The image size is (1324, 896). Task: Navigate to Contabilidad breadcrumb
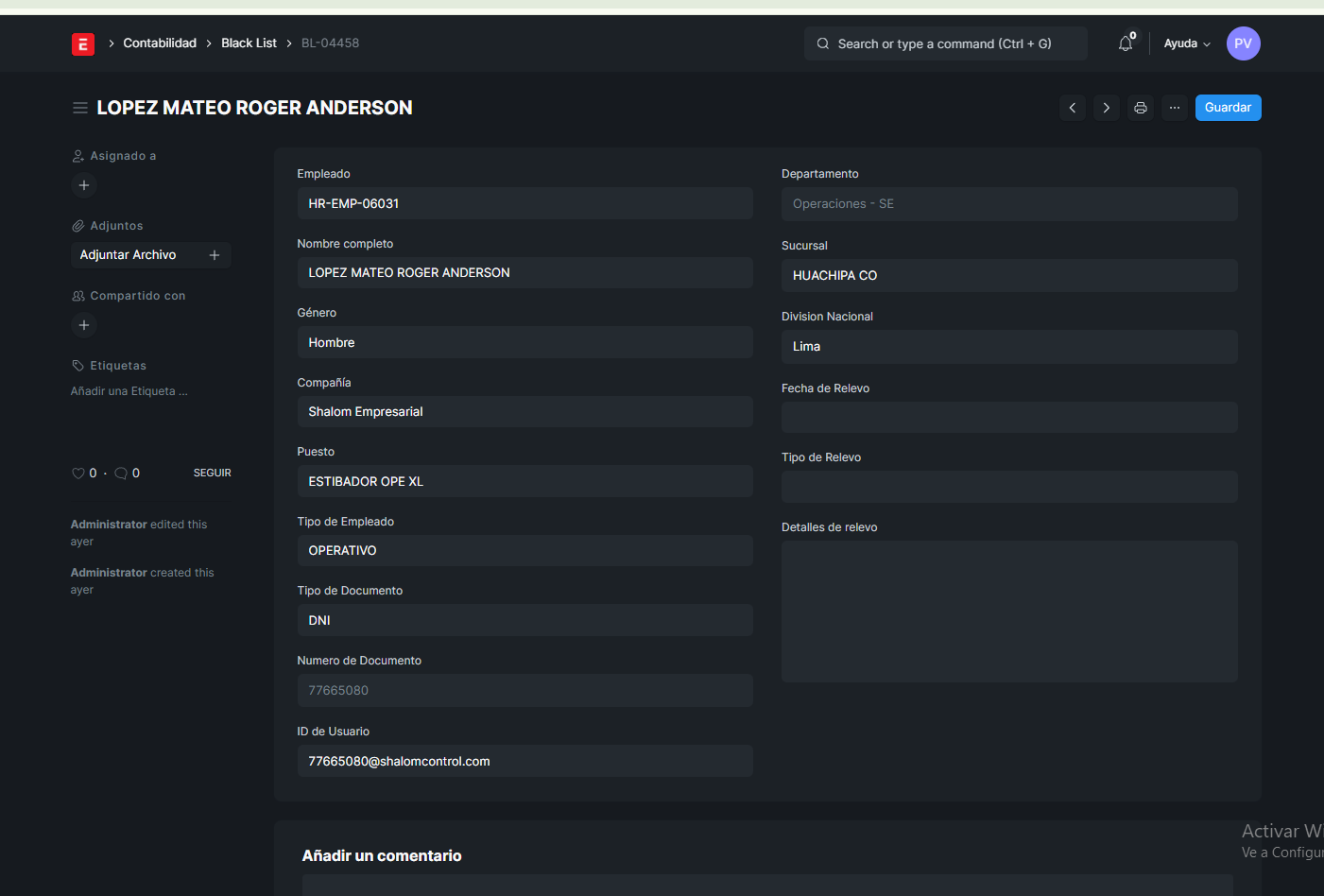[x=160, y=43]
